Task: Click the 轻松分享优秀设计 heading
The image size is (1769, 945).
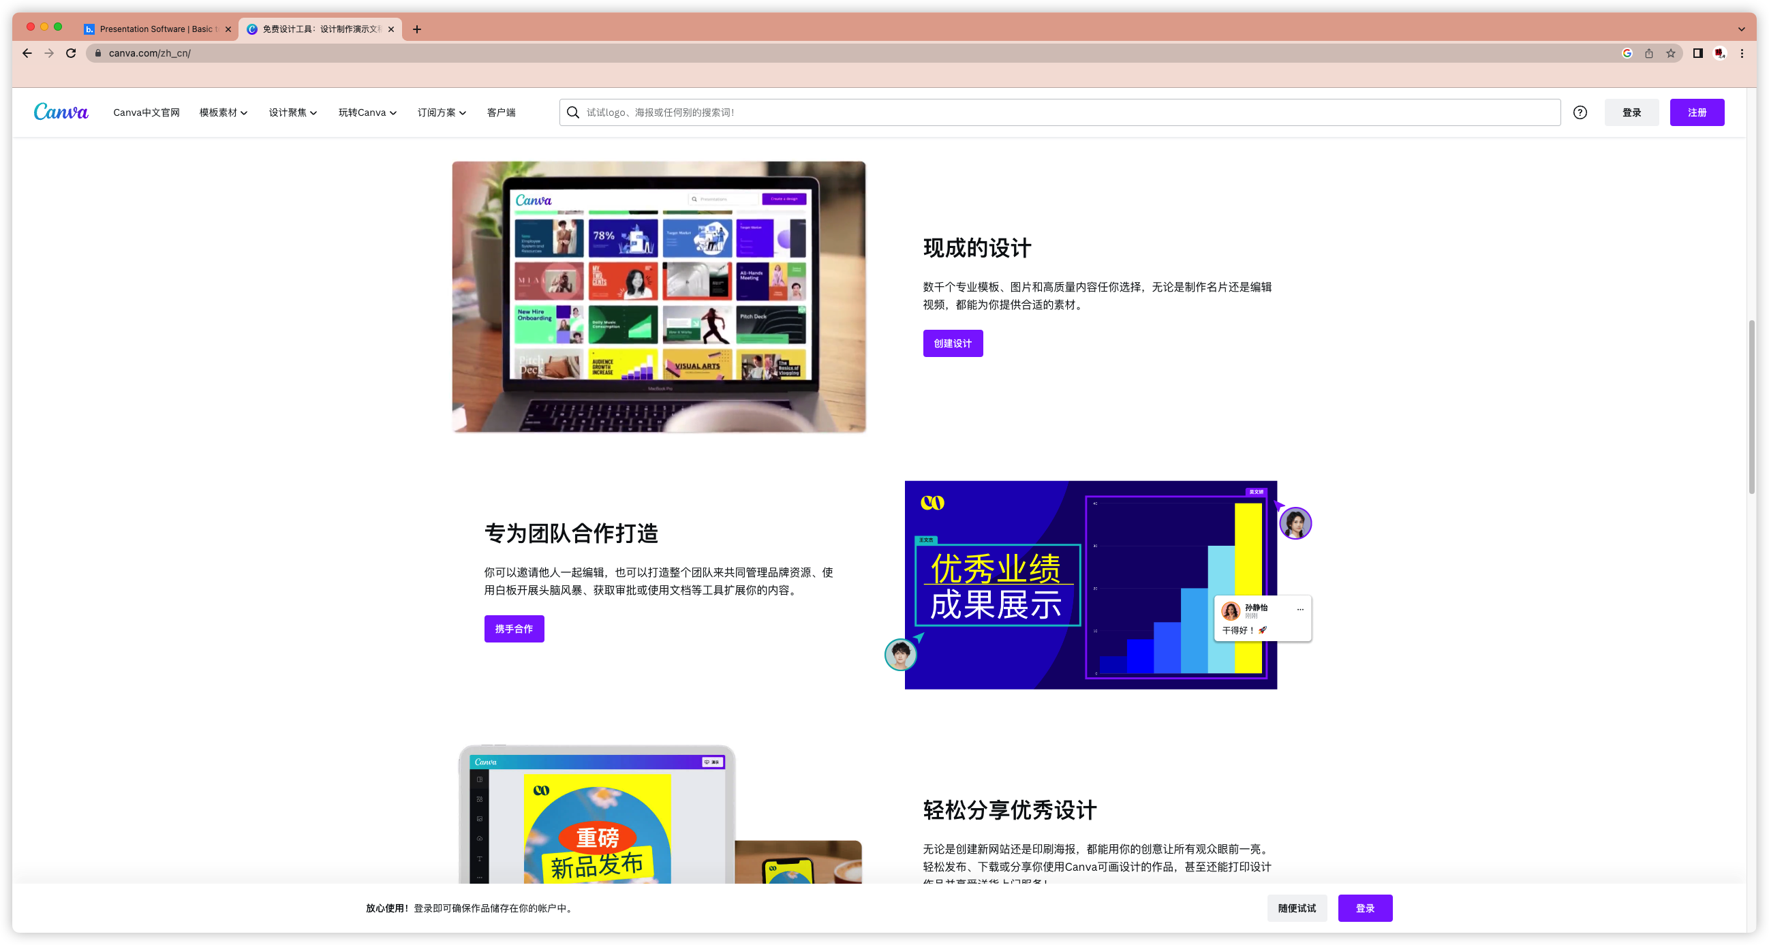Action: tap(1009, 809)
